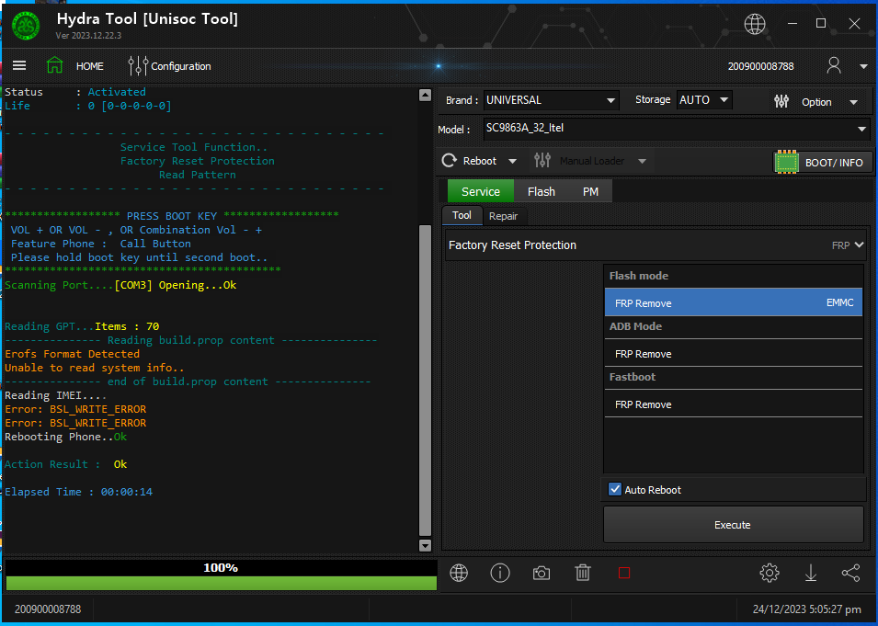Take a screenshot with camera icon
Viewport: 878px width, 626px height.
(x=541, y=573)
